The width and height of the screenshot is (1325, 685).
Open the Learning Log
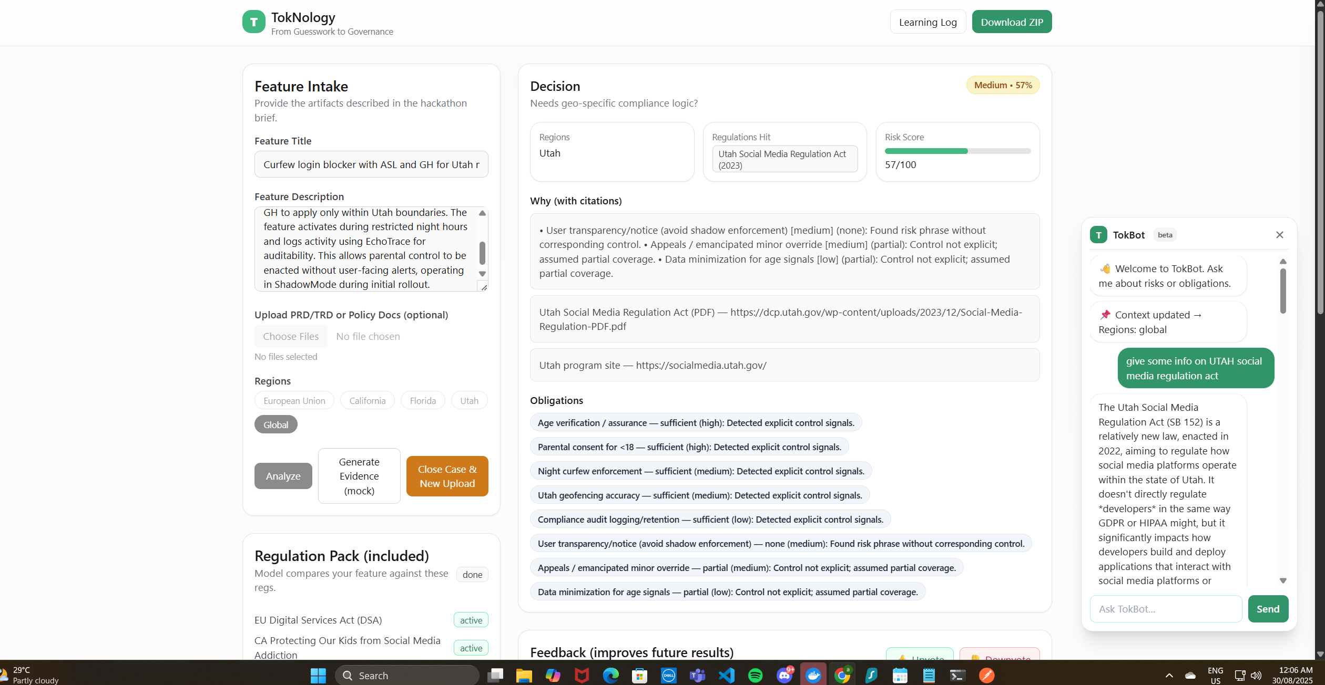click(927, 22)
